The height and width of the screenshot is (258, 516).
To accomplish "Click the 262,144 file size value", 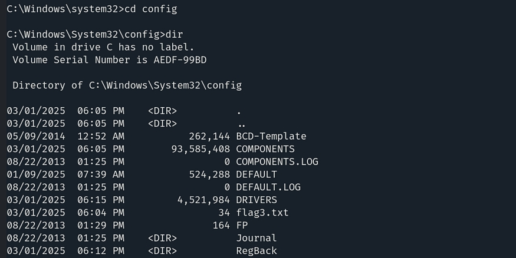I will [209, 136].
